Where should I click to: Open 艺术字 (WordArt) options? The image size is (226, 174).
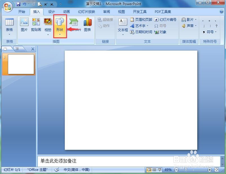click(141, 26)
